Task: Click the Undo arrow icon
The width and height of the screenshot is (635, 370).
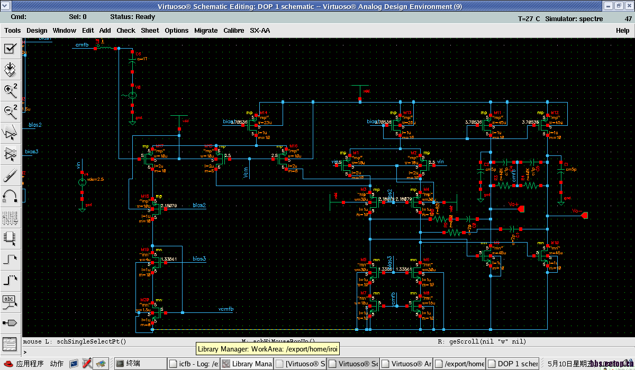Action: click(x=11, y=196)
